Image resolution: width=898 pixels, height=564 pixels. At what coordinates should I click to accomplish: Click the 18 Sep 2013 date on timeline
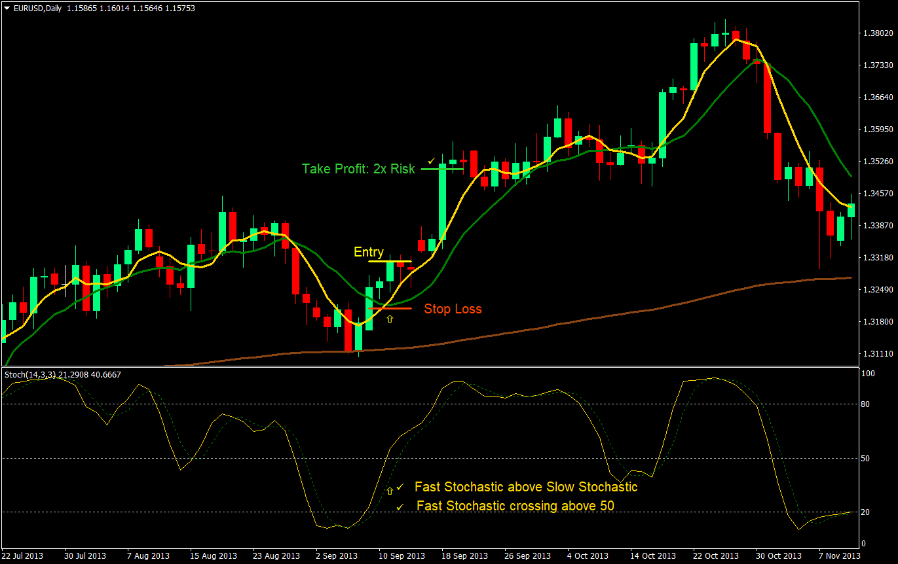pos(466,555)
